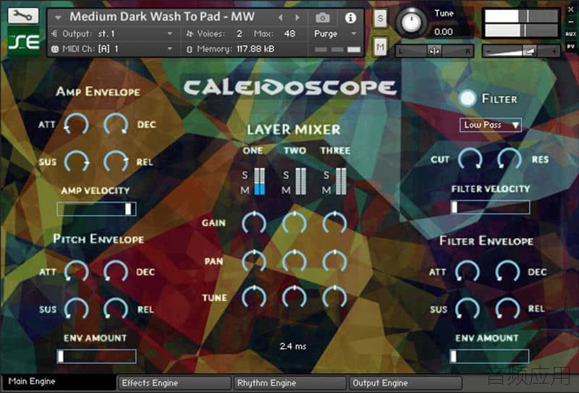
Task: Adjust Pitch Envelope ATT knob
Action: [77, 271]
